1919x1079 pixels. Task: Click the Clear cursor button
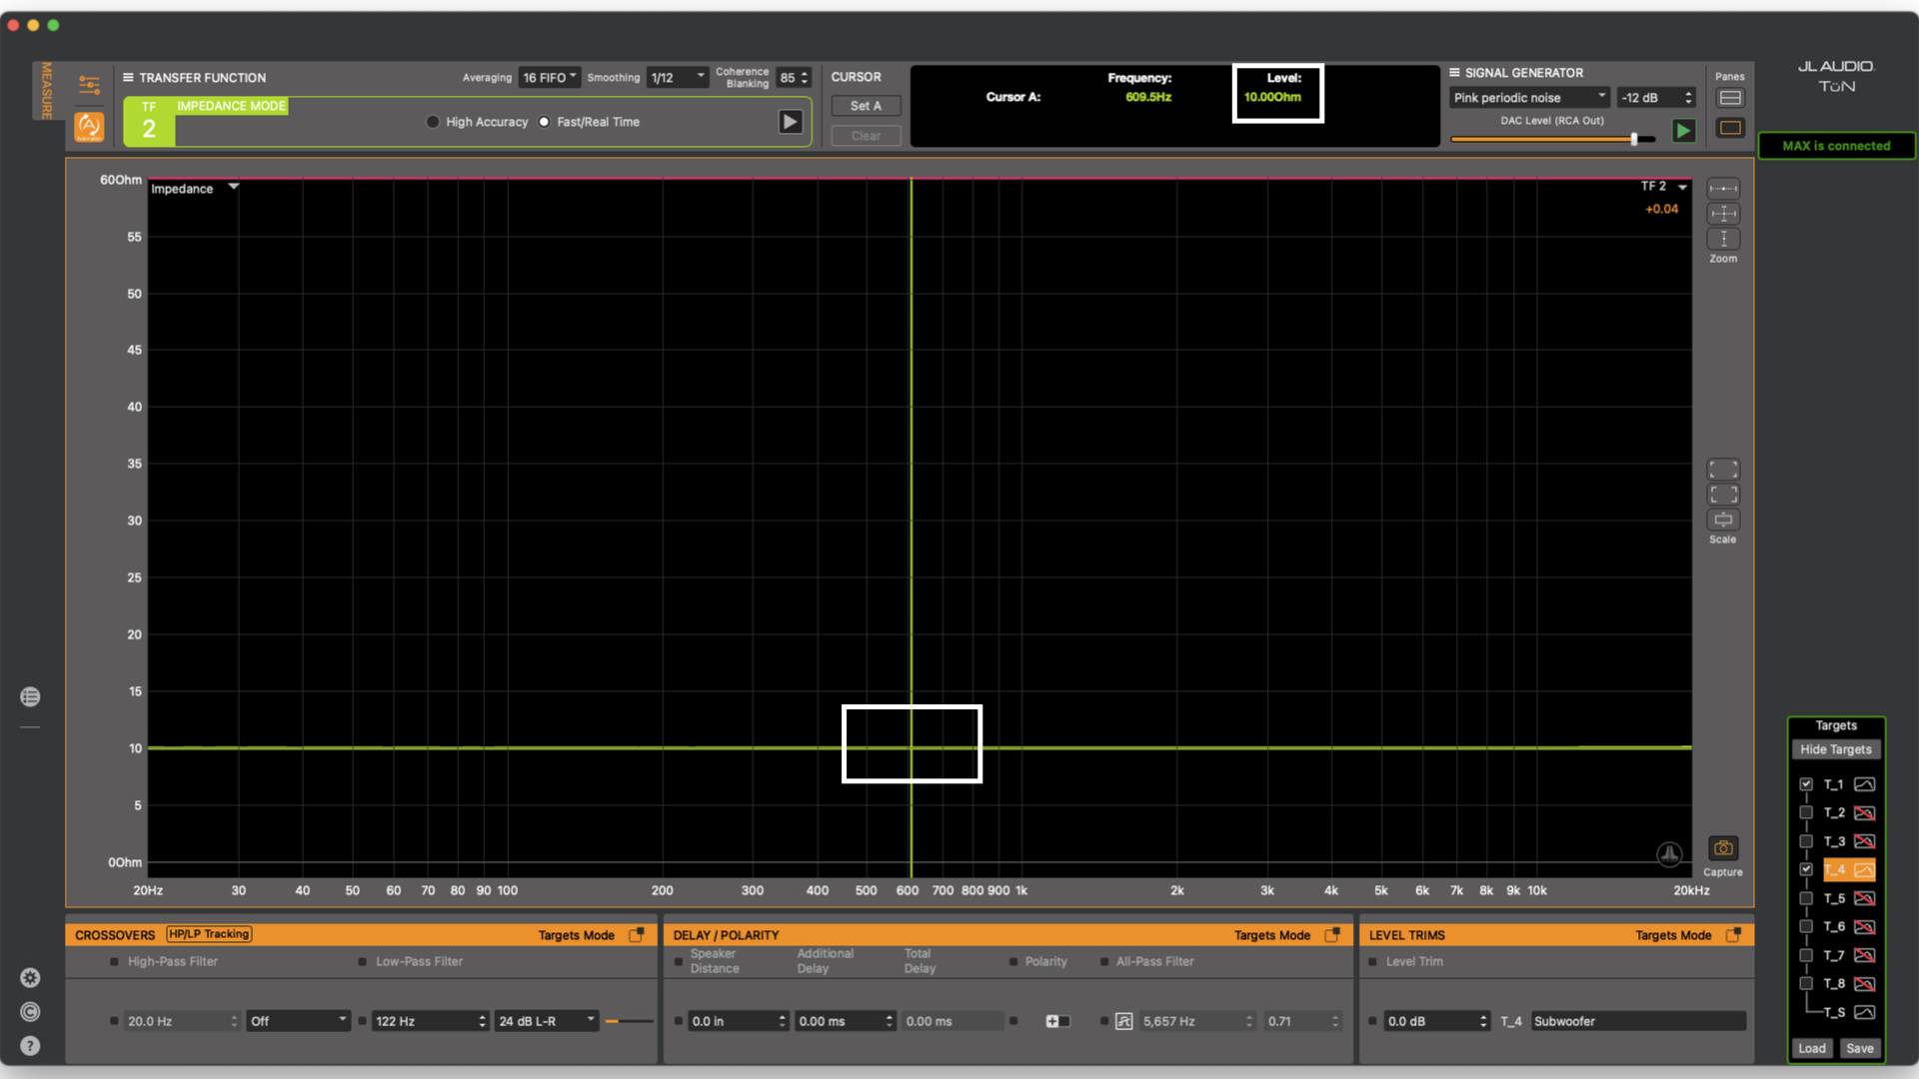pyautogui.click(x=866, y=136)
